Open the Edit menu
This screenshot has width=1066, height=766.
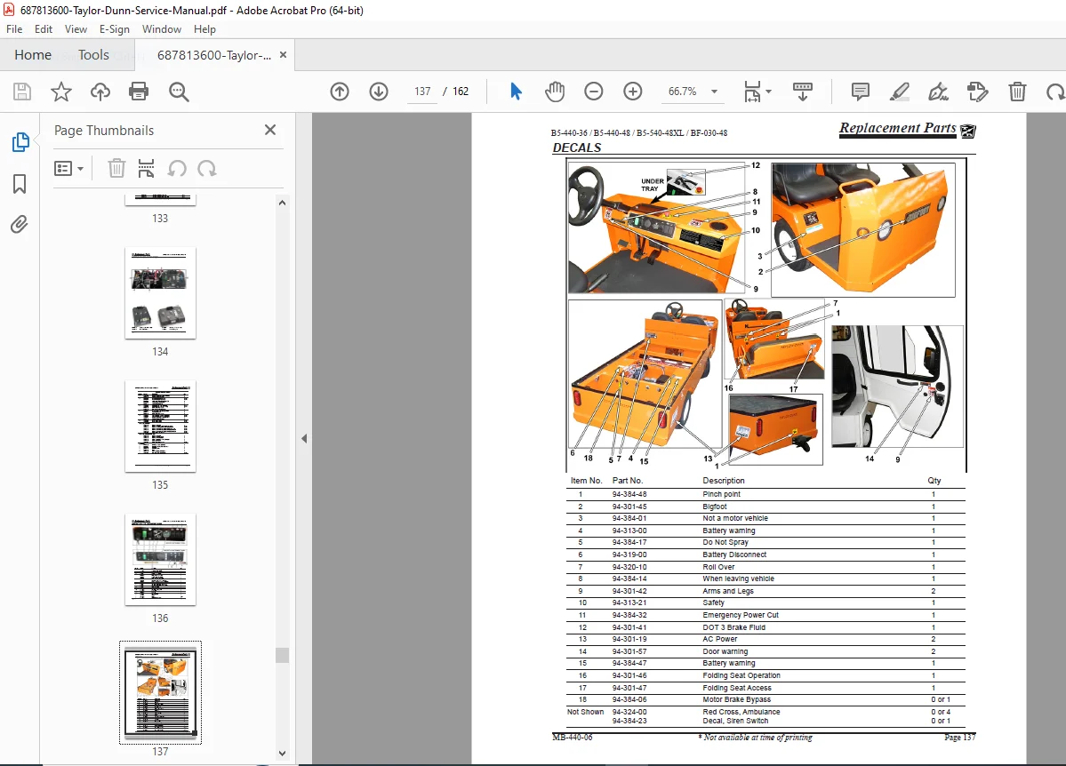tap(44, 29)
